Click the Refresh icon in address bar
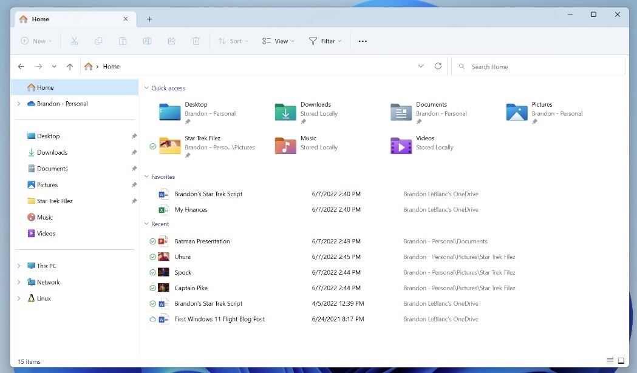Viewport: 637px width, 373px height. click(x=438, y=66)
